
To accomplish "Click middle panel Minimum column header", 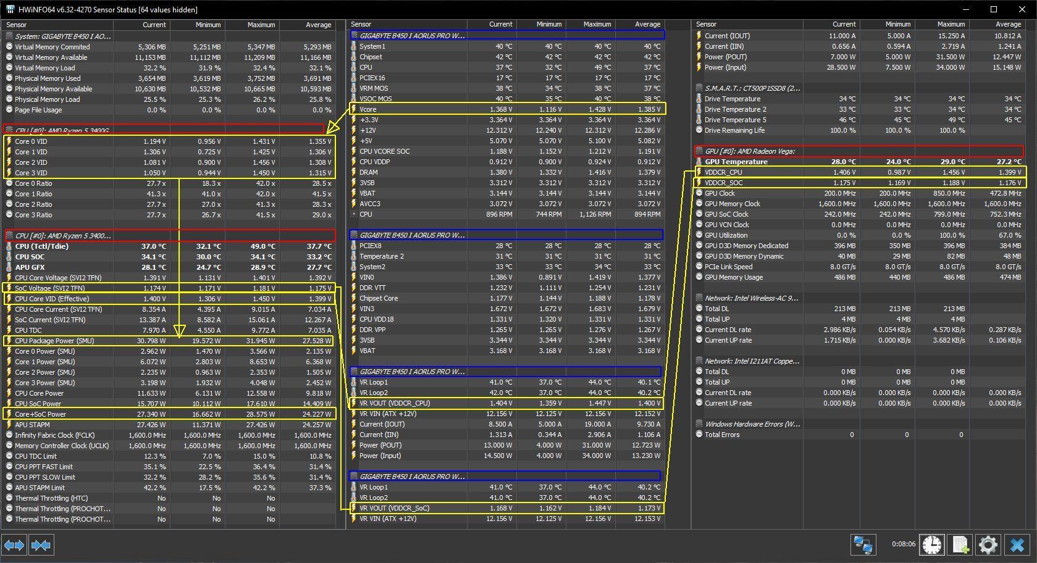I will [x=541, y=25].
